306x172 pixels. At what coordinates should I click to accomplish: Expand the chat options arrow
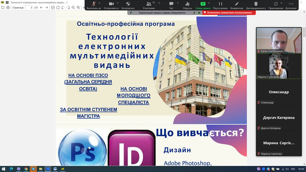click(x=178, y=3)
